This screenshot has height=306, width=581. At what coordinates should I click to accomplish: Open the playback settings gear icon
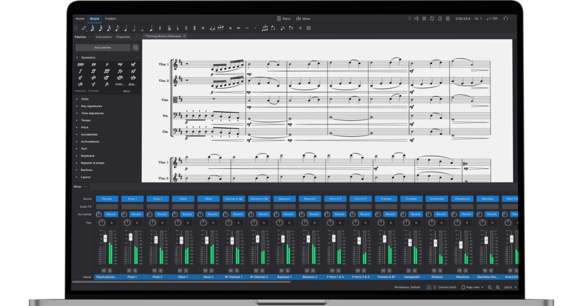pos(447,18)
